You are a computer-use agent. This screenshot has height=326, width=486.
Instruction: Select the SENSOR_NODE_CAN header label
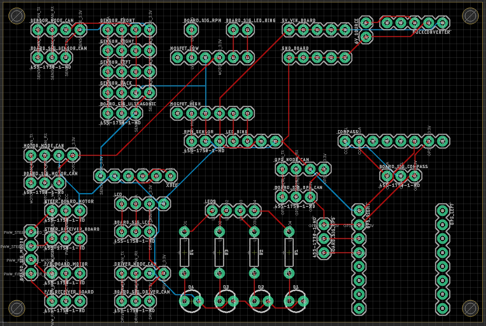(52, 20)
